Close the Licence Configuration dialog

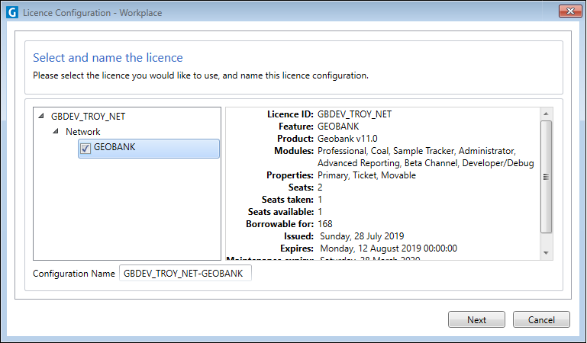(570, 11)
